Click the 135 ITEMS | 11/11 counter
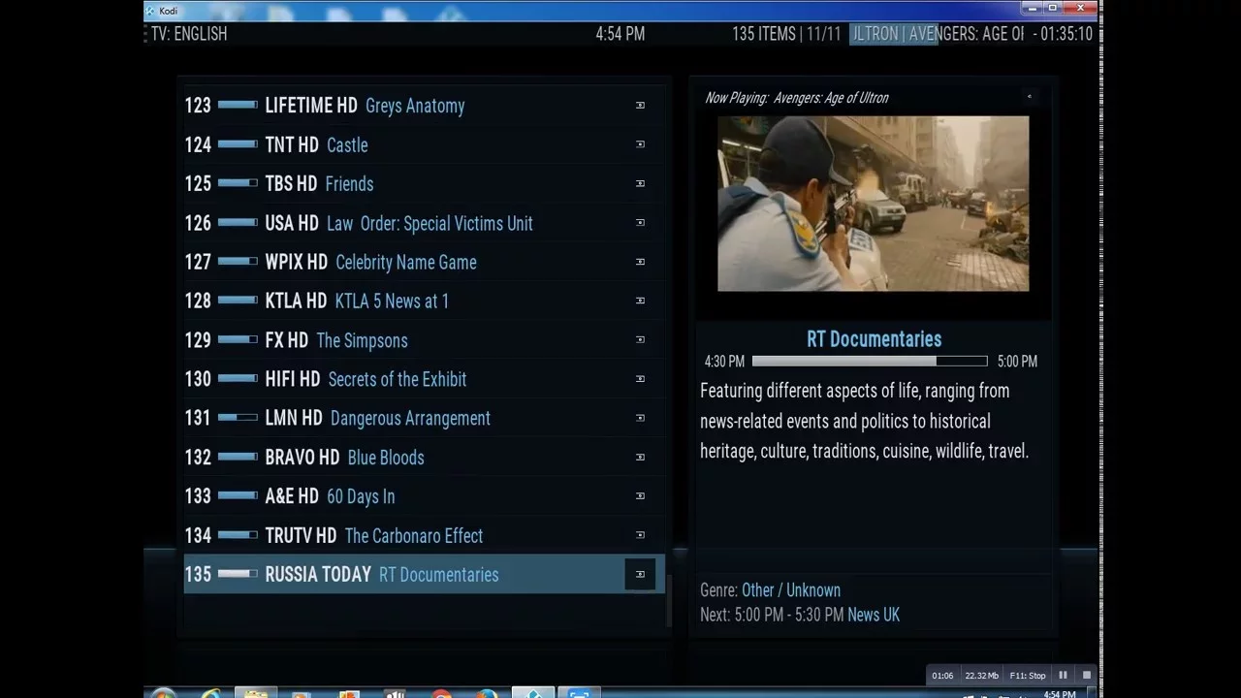Image resolution: width=1241 pixels, height=698 pixels. 786,34
